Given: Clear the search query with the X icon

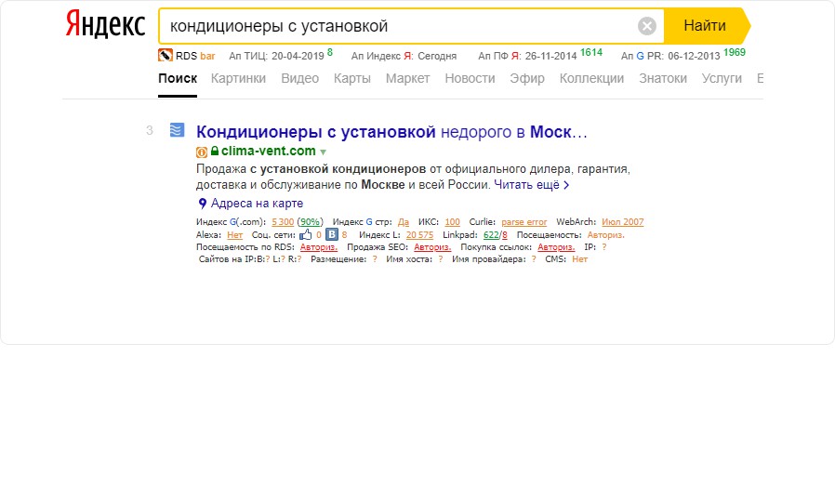Looking at the screenshot, I should coord(647,25).
